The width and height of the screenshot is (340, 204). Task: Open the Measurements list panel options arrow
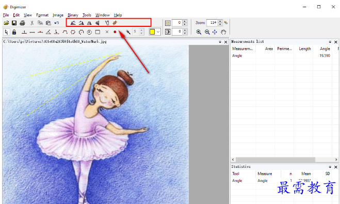tap(330, 42)
